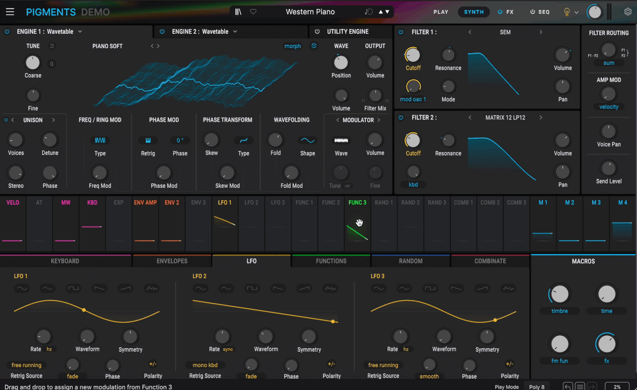
Task: Open LFO 1 free running retrig source
Action: click(x=27, y=365)
